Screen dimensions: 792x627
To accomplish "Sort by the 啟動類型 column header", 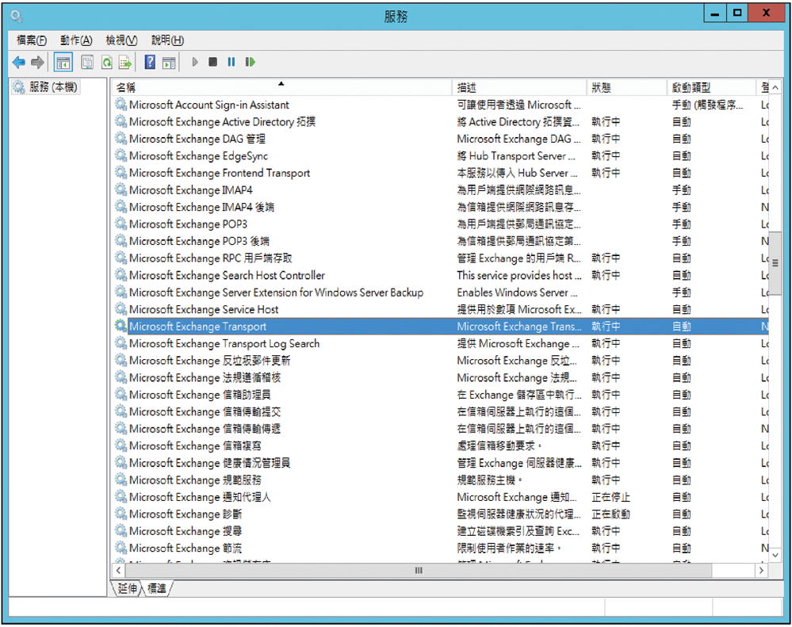I will [x=711, y=87].
